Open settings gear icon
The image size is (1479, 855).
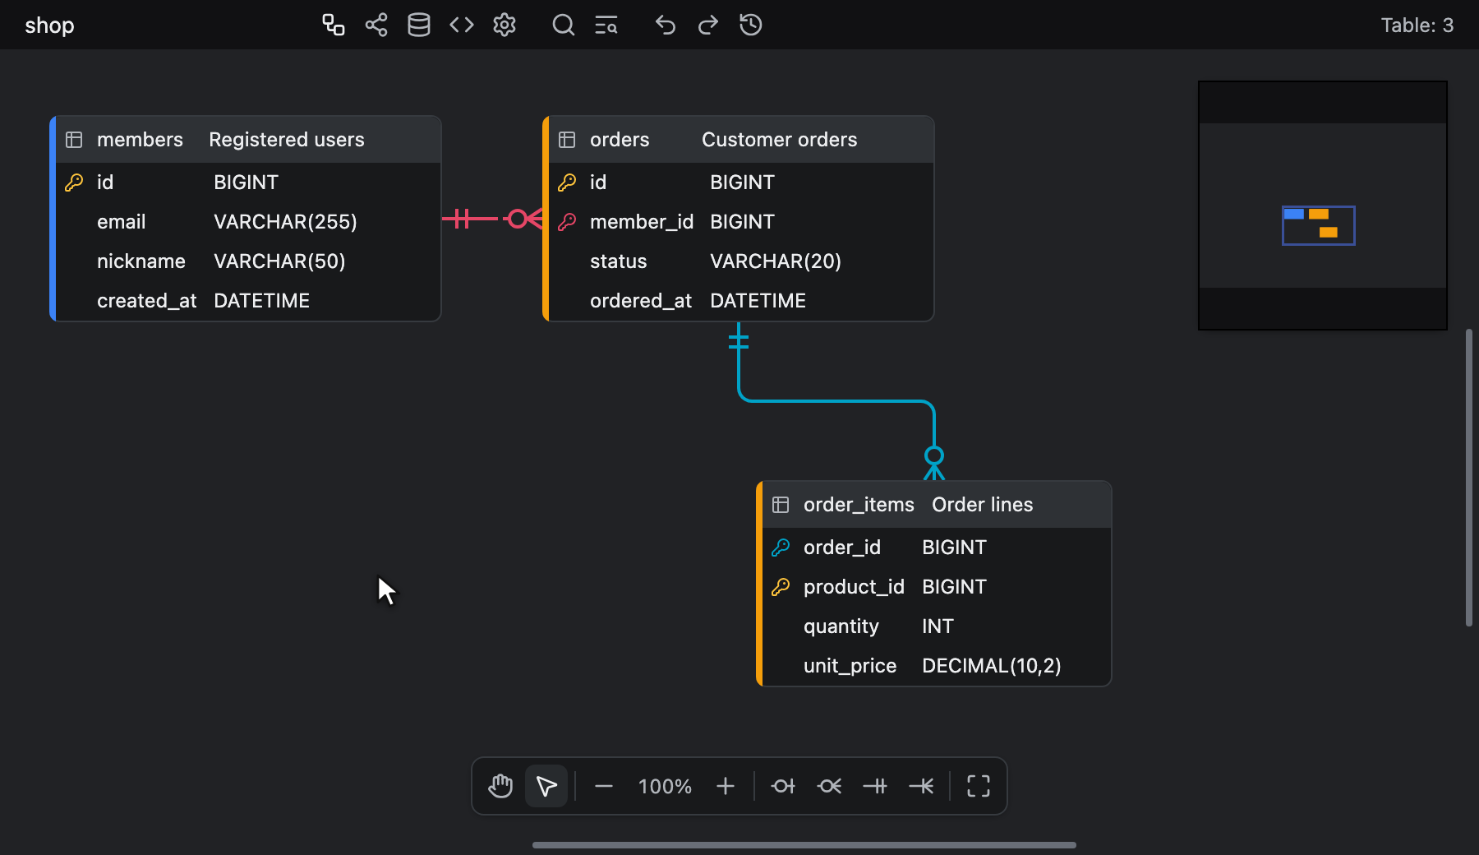pyautogui.click(x=505, y=25)
